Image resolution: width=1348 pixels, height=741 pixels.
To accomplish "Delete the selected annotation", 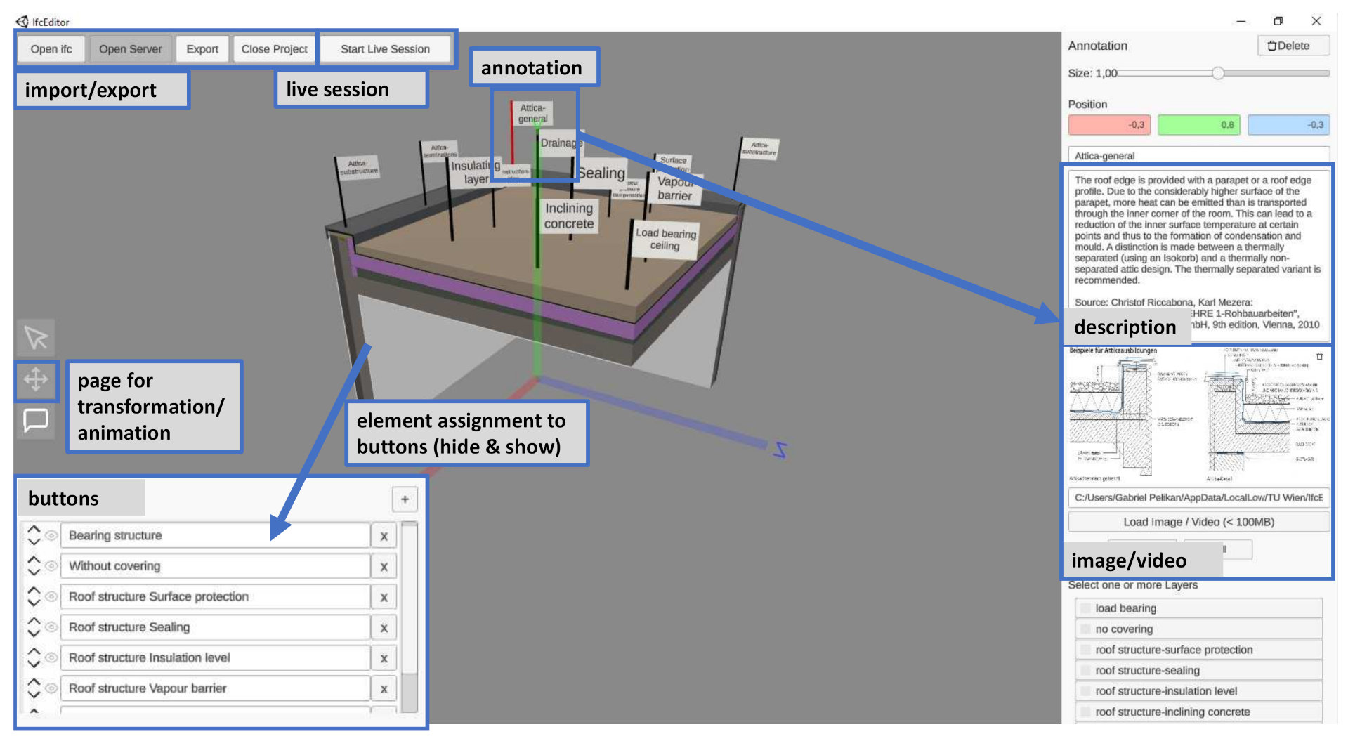I will (x=1293, y=46).
